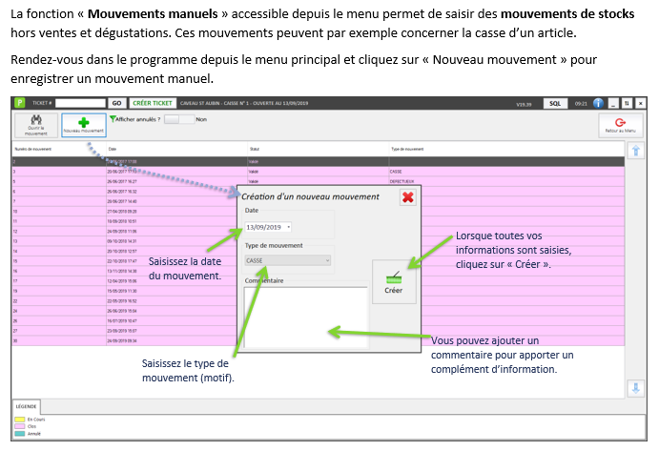Expand the Type de mouvement combo box
Image resolution: width=659 pixels, height=451 pixels.
[327, 259]
